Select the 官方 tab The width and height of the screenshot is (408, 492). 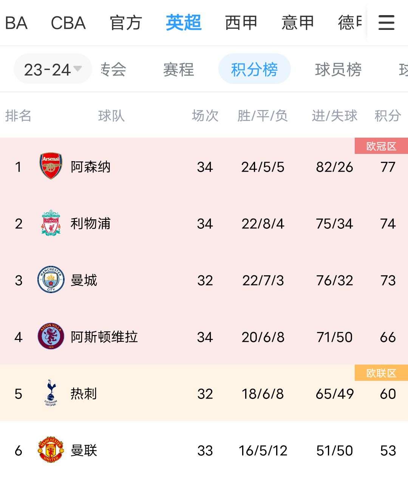[126, 23]
